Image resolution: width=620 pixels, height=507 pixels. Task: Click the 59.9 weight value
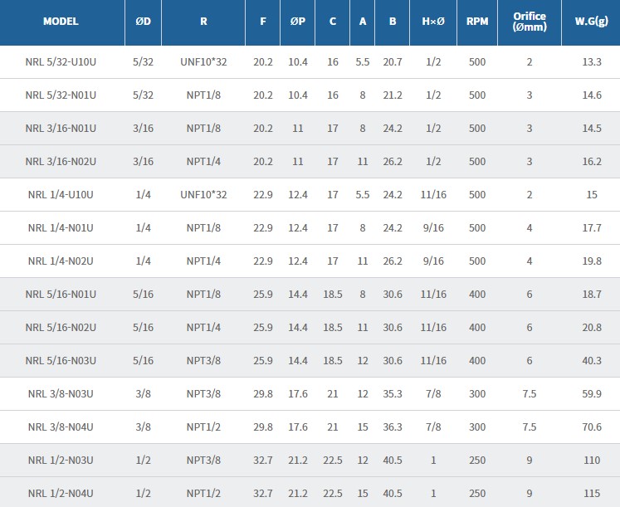(592, 394)
